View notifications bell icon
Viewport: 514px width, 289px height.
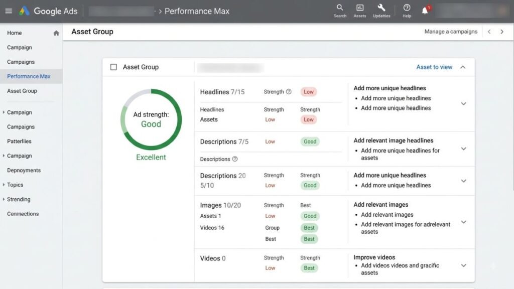pos(425,11)
